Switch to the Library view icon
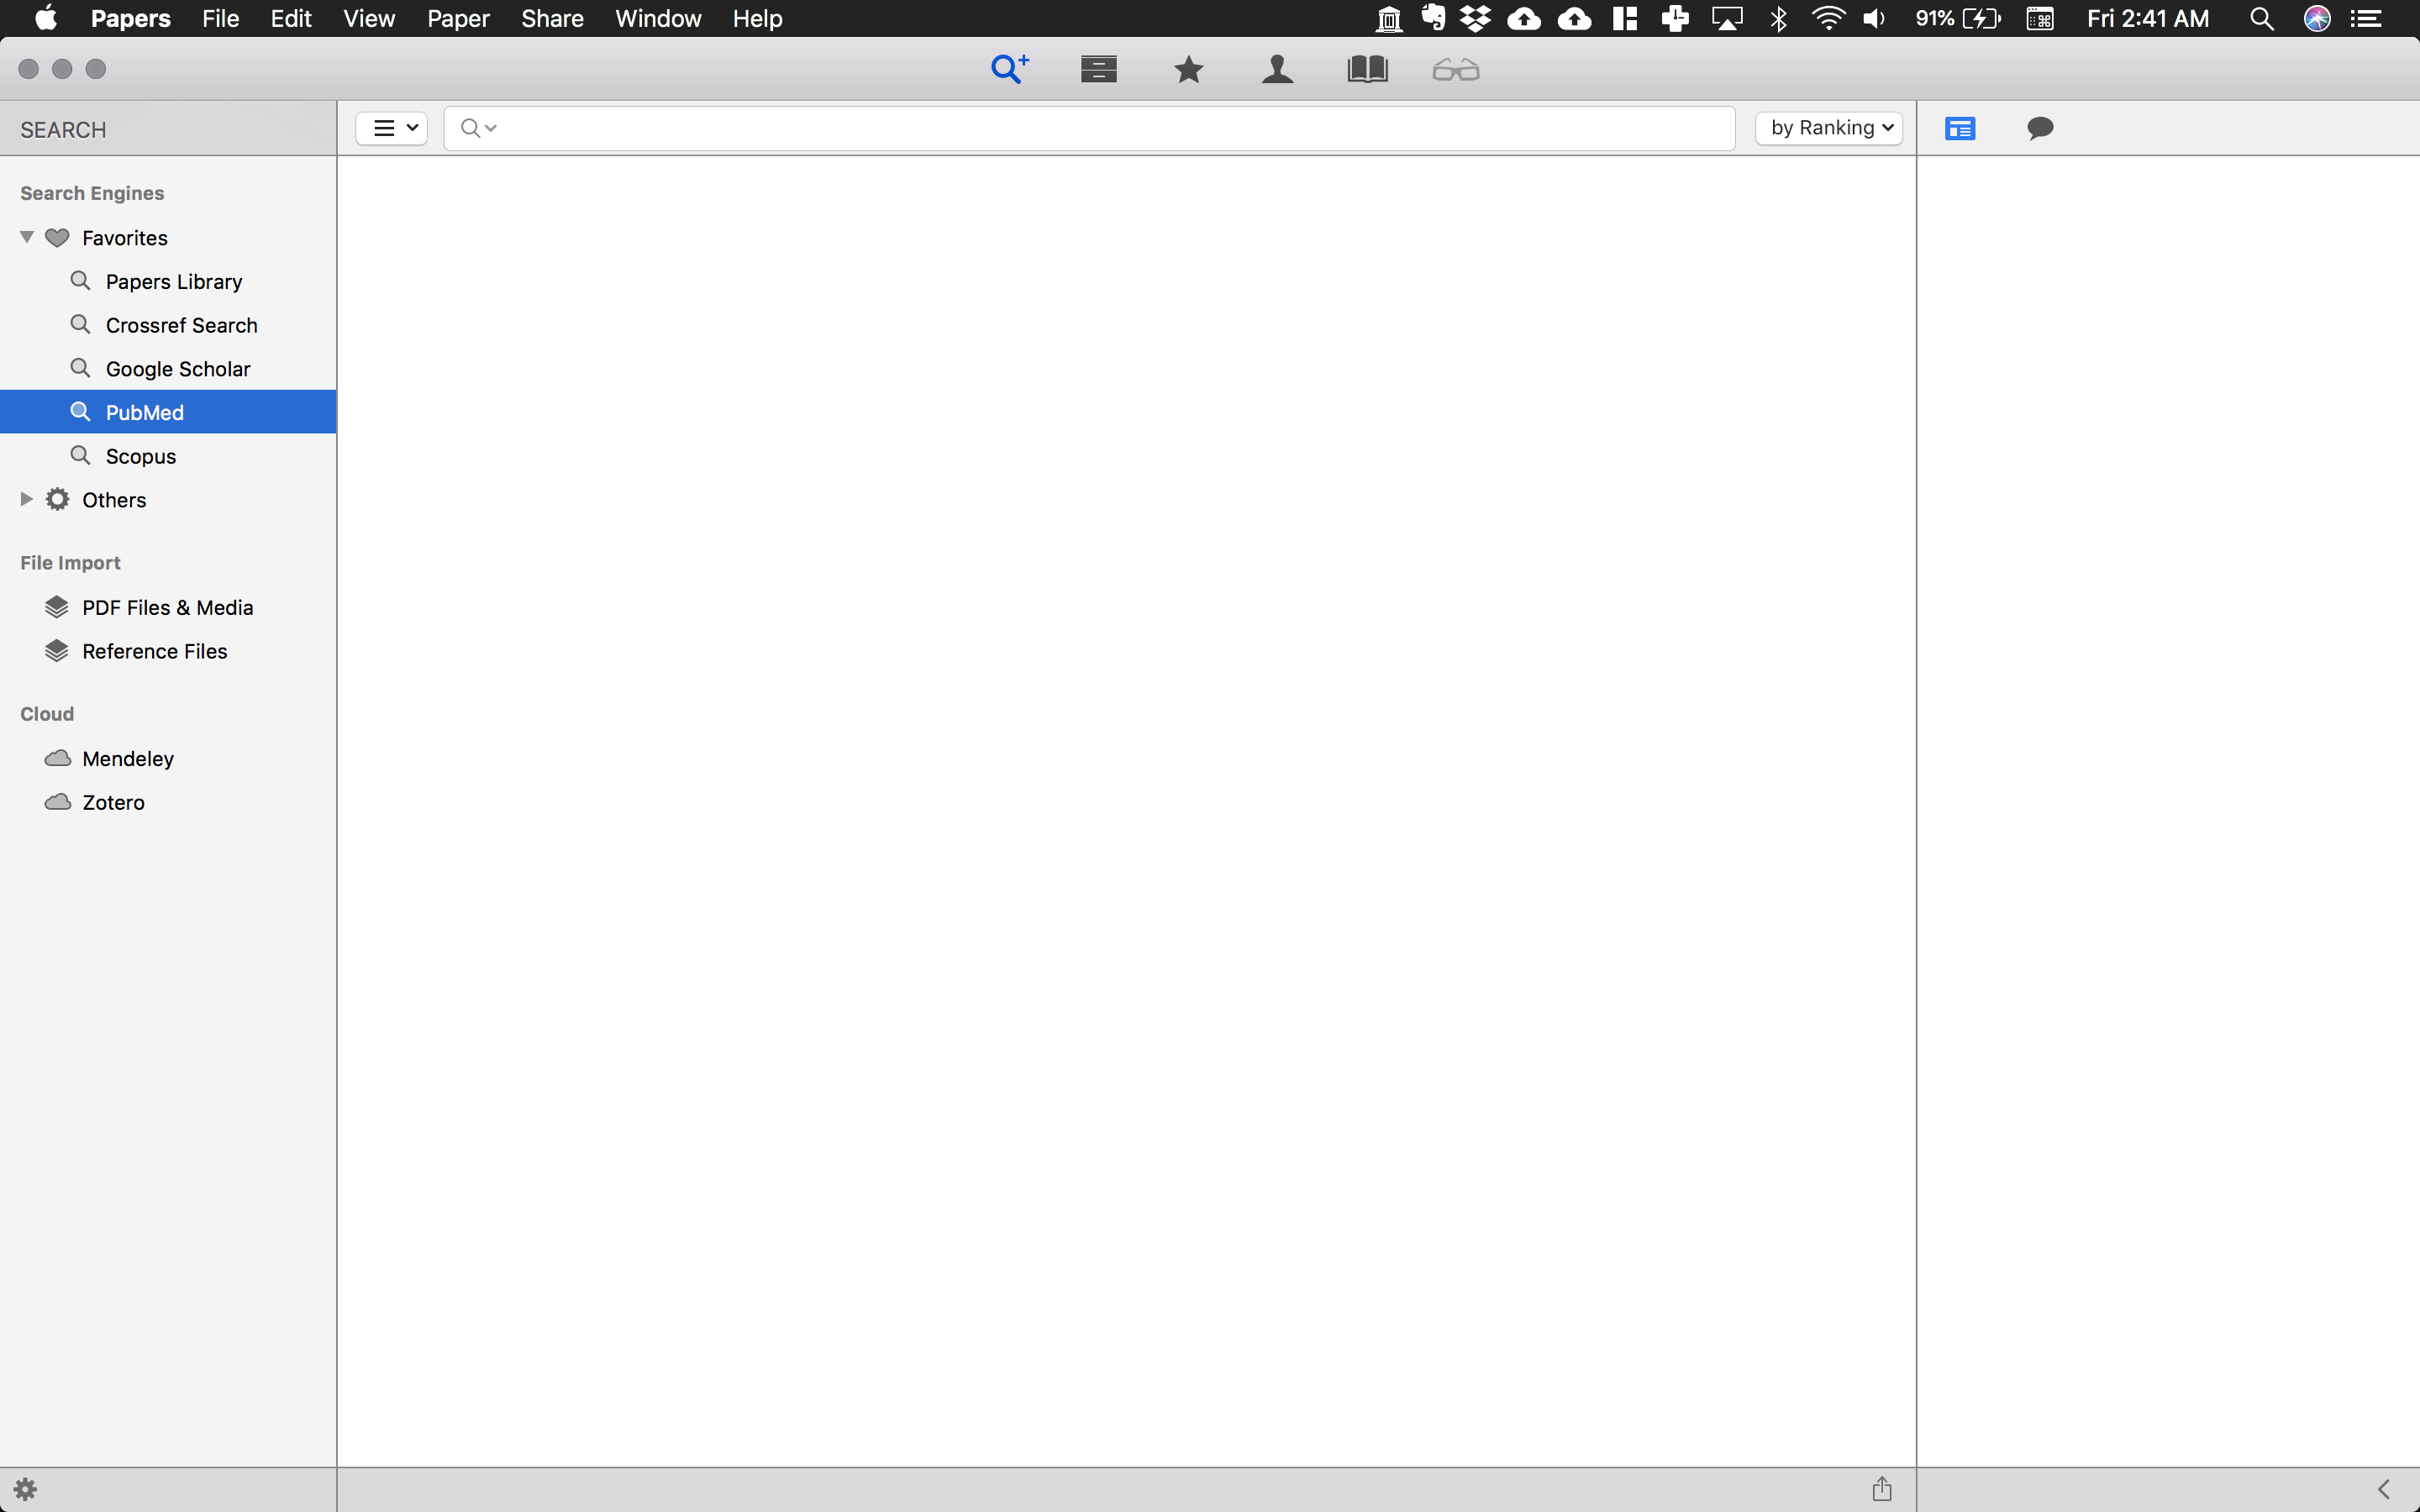The width and height of the screenshot is (2420, 1512). 1098,69
